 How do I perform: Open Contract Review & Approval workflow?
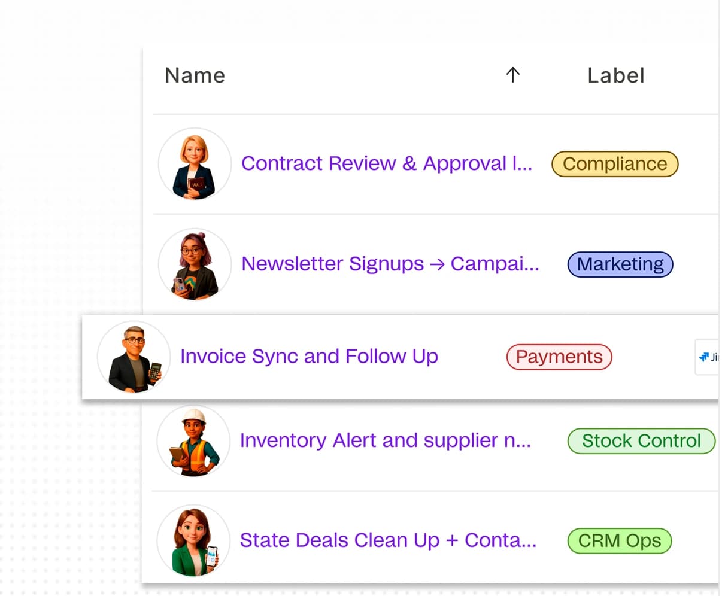tap(387, 163)
